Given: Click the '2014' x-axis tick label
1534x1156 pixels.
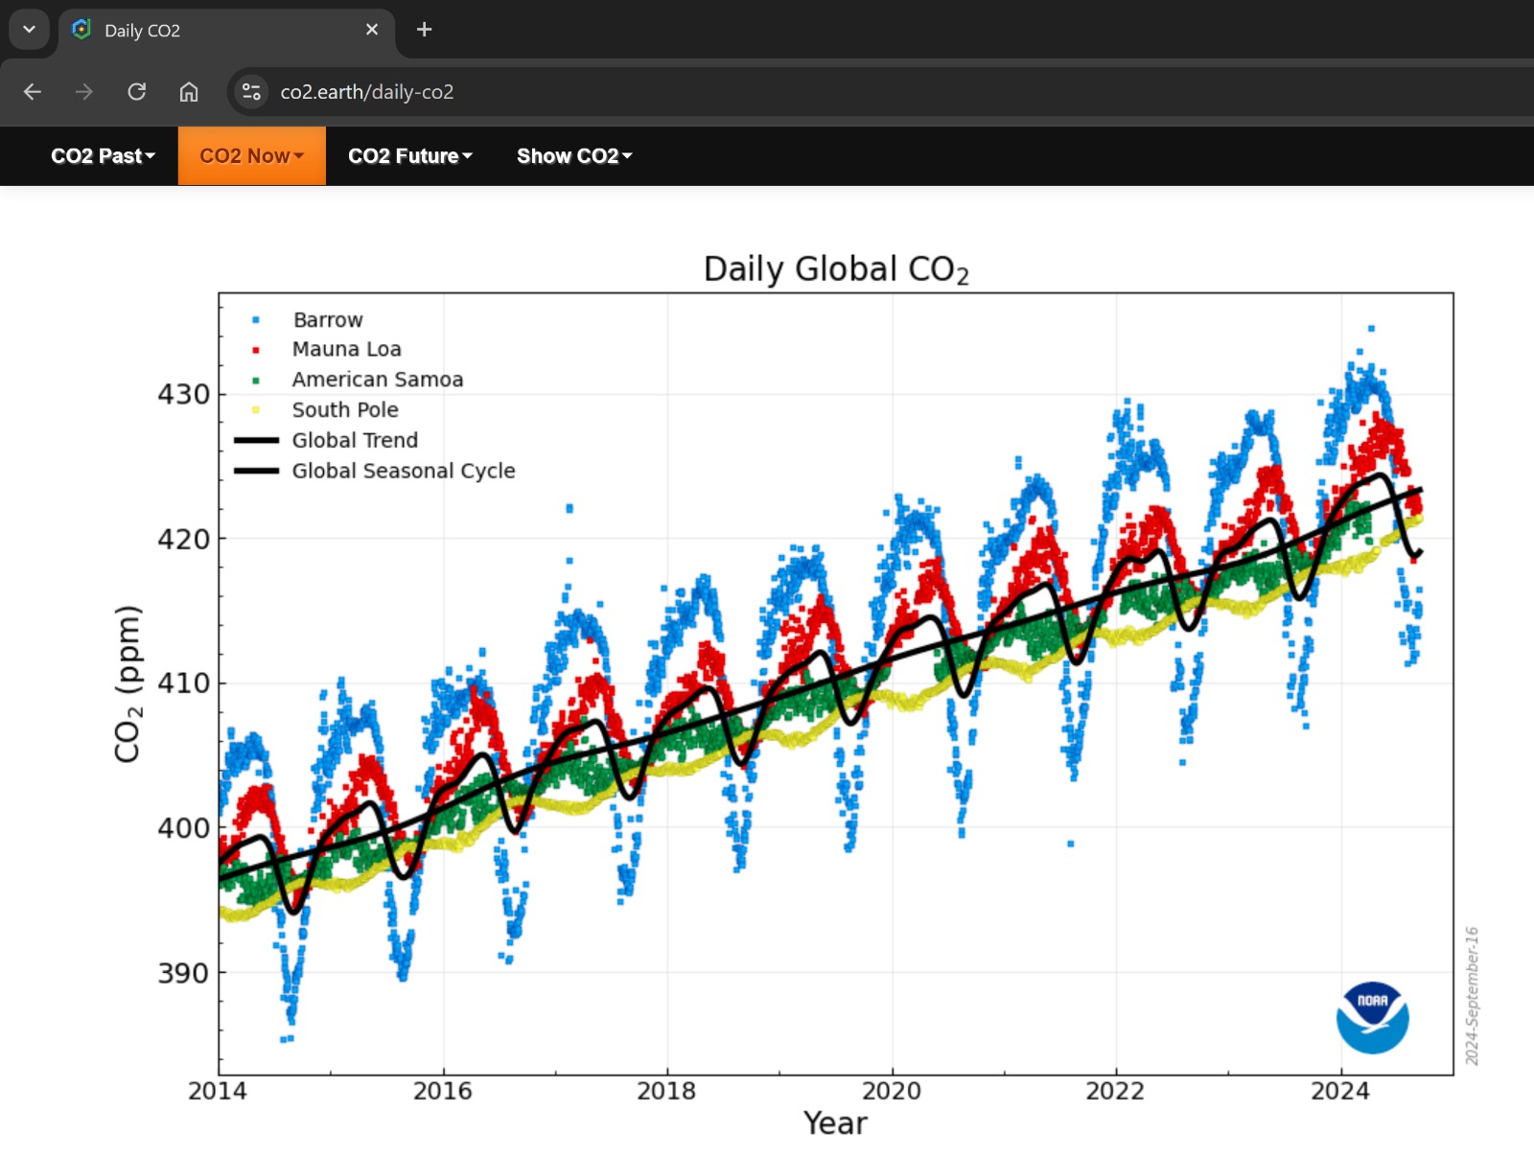Looking at the screenshot, I should (218, 1091).
